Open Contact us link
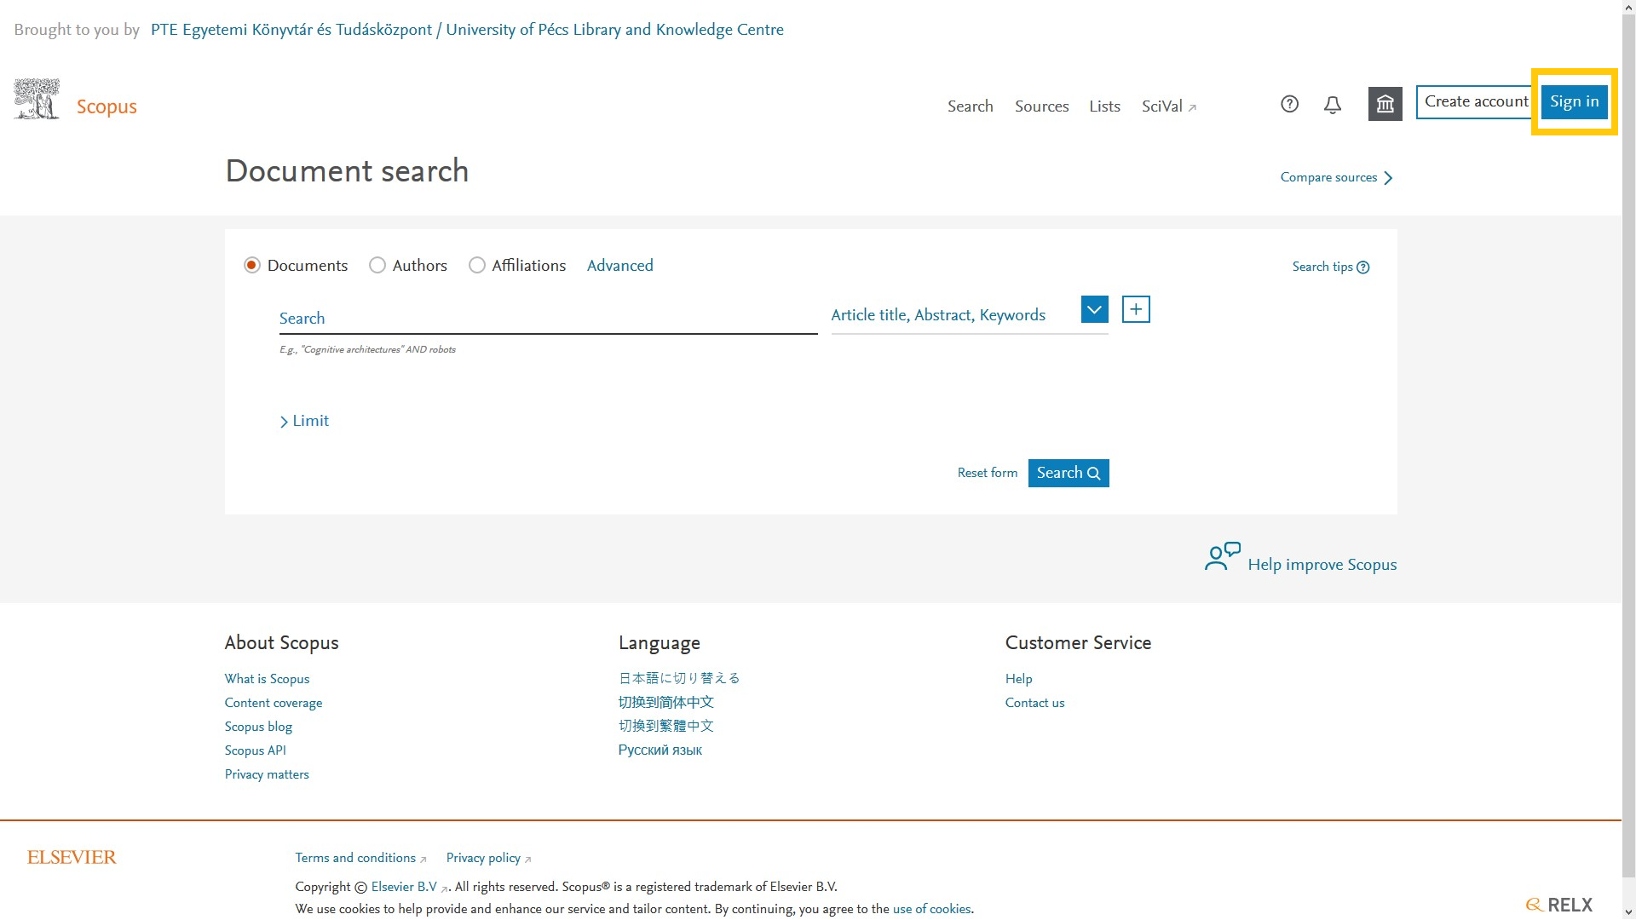The height and width of the screenshot is (920, 1636). tap(1035, 703)
